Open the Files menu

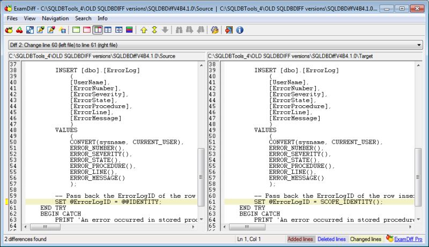click(12, 18)
